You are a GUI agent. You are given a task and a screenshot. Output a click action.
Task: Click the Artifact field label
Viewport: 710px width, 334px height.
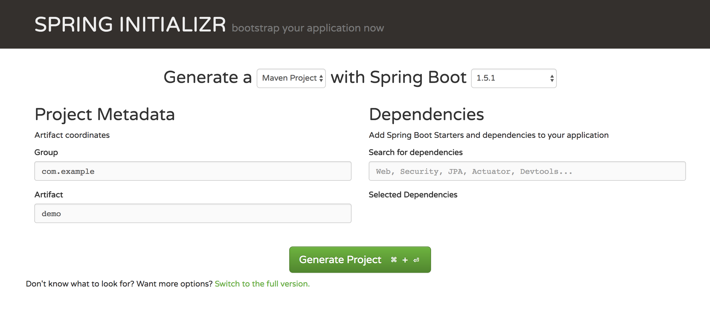(49, 194)
